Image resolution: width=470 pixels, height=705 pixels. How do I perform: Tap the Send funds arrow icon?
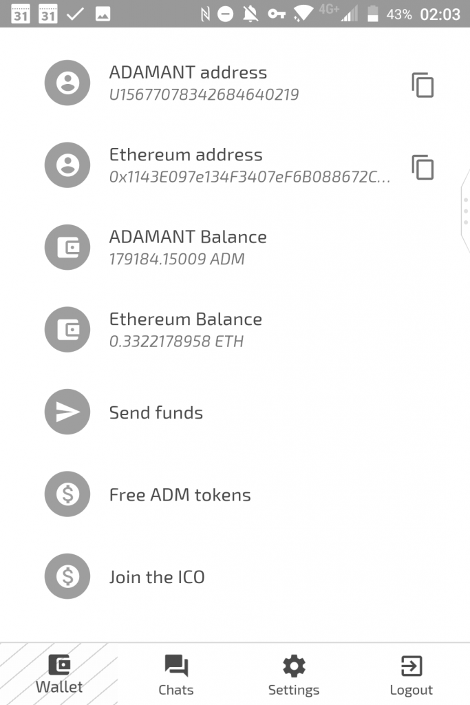[67, 412]
